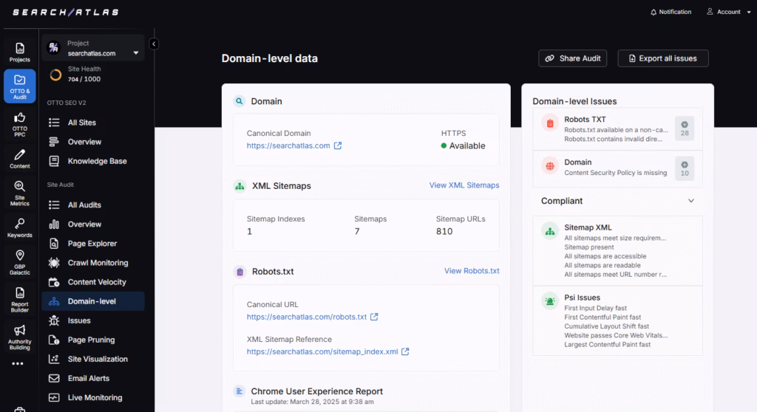Viewport: 757px width, 412px height.
Task: Open the Account dropdown menu
Action: pos(723,12)
